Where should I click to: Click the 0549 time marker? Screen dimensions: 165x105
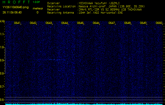coord(143,23)
